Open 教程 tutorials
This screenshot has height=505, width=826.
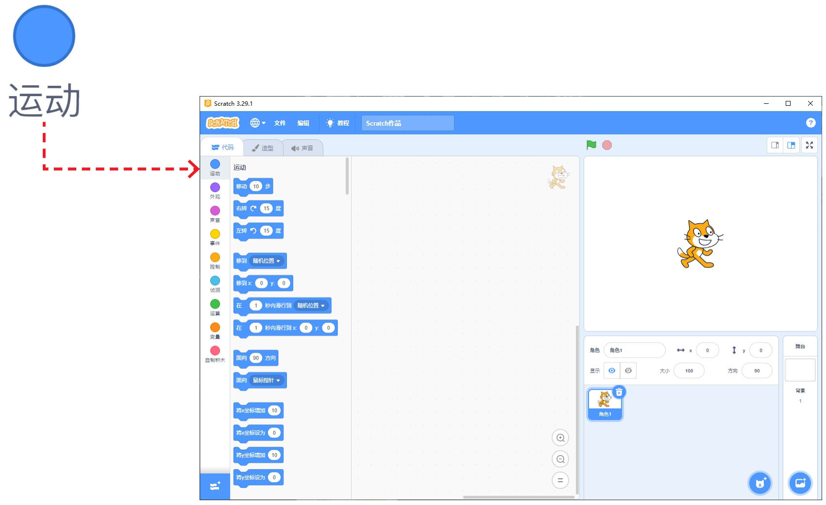click(337, 123)
